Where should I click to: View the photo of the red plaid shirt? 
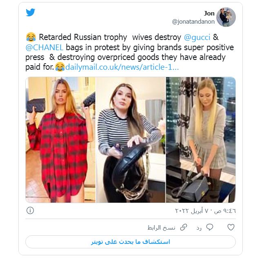coord(60,139)
